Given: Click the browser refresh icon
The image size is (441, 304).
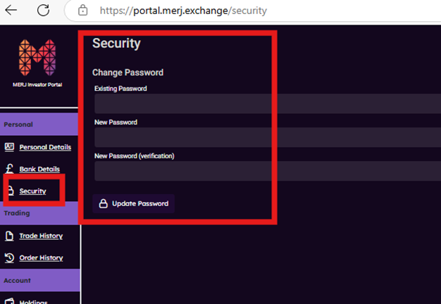Looking at the screenshot, I should 44,11.
